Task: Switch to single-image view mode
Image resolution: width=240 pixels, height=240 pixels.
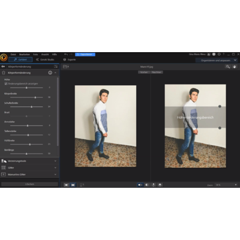Action: [x=66, y=185]
